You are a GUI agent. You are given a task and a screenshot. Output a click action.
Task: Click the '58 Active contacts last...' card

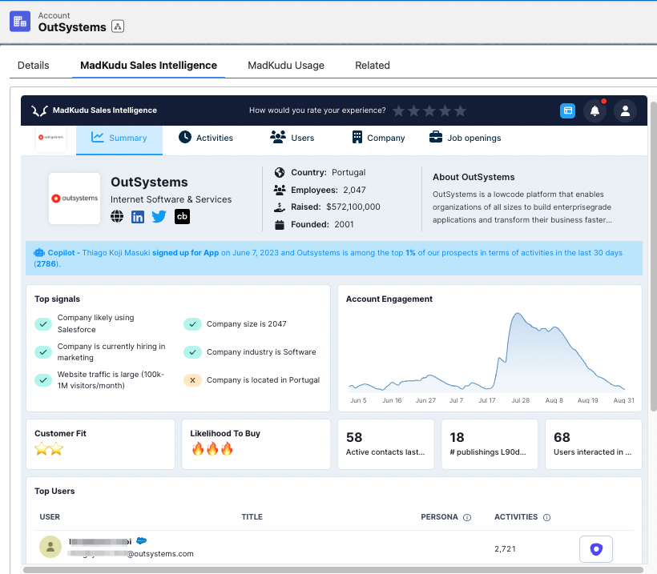pos(386,444)
